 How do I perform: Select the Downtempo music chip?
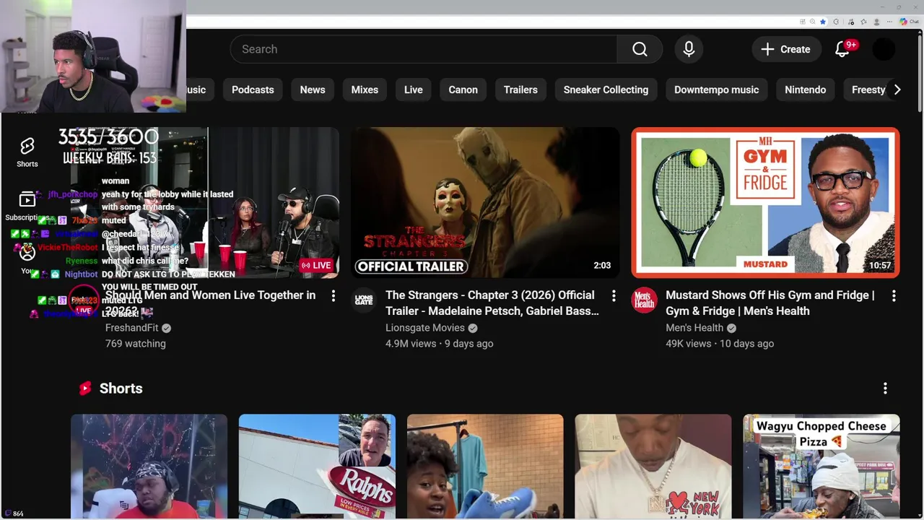click(x=716, y=90)
